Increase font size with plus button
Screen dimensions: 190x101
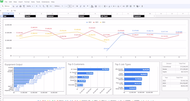tap(73, 6)
